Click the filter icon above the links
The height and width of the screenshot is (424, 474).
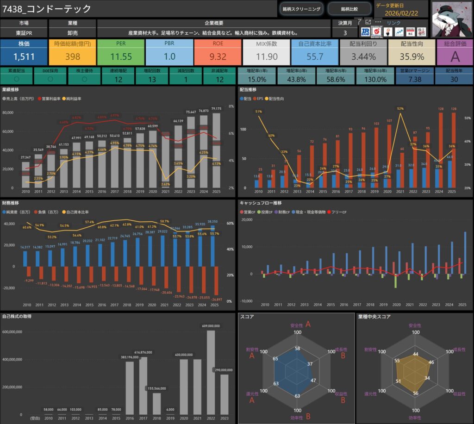point(359,22)
